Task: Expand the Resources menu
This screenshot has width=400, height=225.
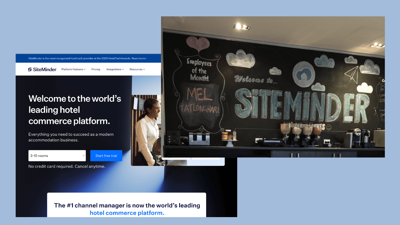Action: click(x=137, y=69)
